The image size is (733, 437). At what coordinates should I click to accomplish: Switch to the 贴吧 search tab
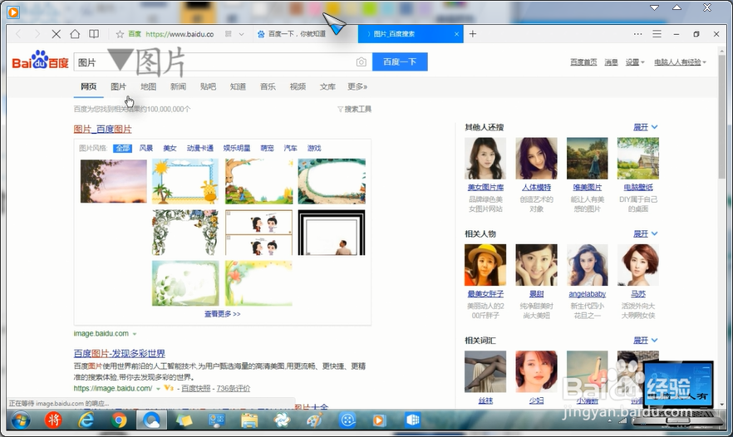click(x=208, y=86)
